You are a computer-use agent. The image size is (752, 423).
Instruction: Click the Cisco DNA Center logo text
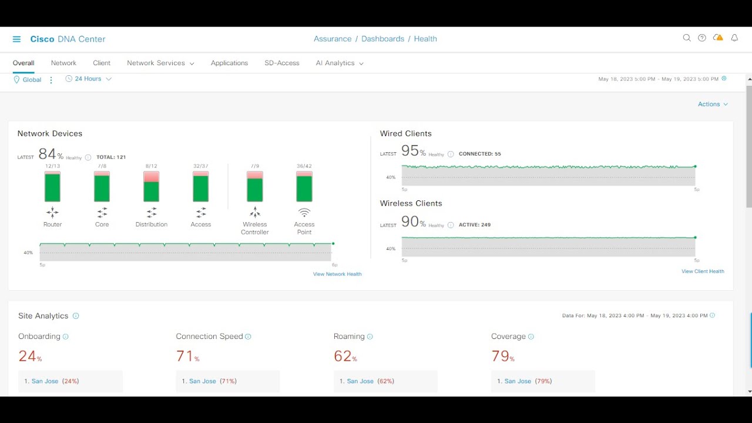pos(68,39)
